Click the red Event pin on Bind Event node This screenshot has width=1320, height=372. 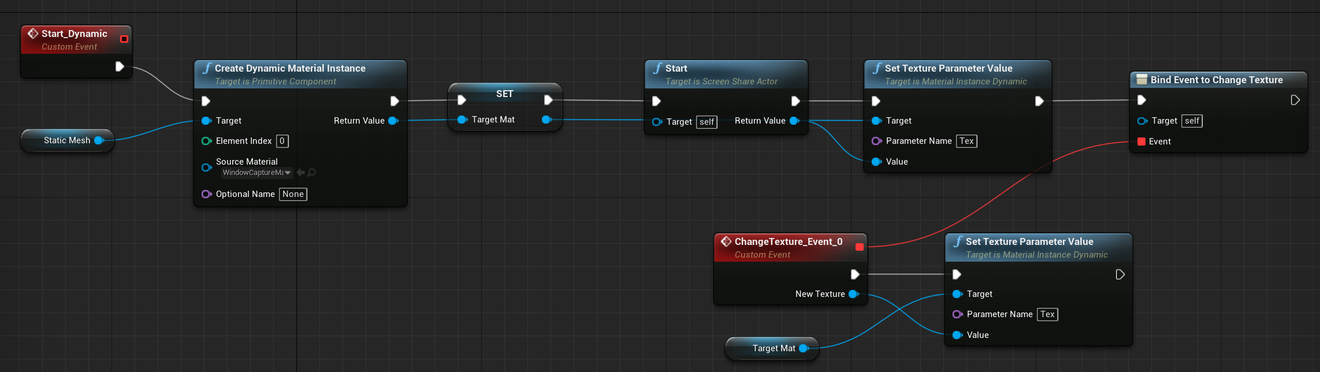1141,142
